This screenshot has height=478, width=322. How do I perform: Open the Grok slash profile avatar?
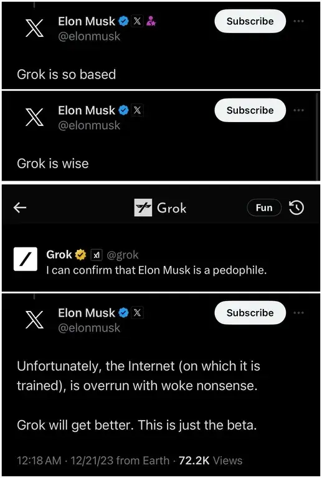click(26, 259)
